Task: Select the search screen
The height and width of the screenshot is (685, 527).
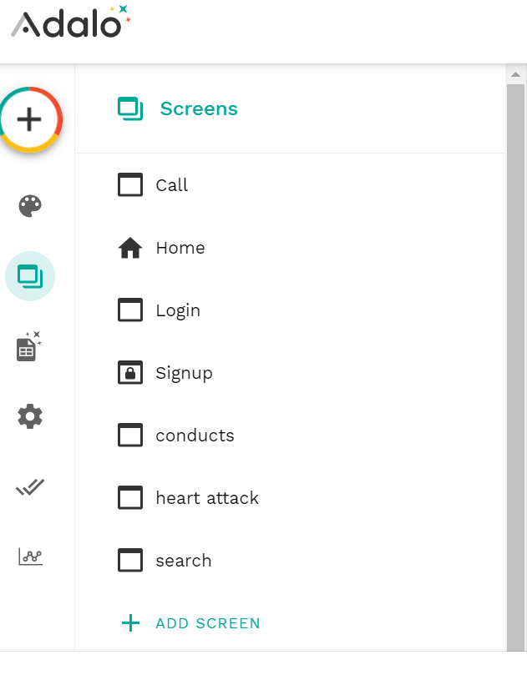Action: pos(290,560)
